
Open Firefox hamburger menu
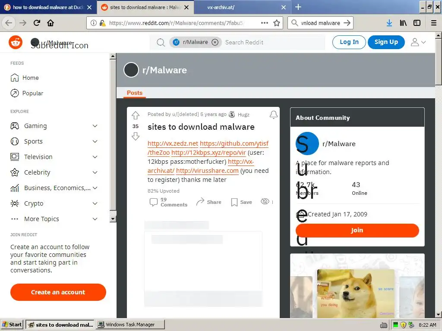[434, 23]
